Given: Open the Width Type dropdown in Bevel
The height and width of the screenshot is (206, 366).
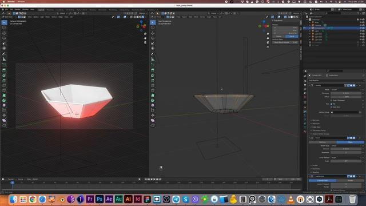Looking at the screenshot, I should [x=346, y=145].
